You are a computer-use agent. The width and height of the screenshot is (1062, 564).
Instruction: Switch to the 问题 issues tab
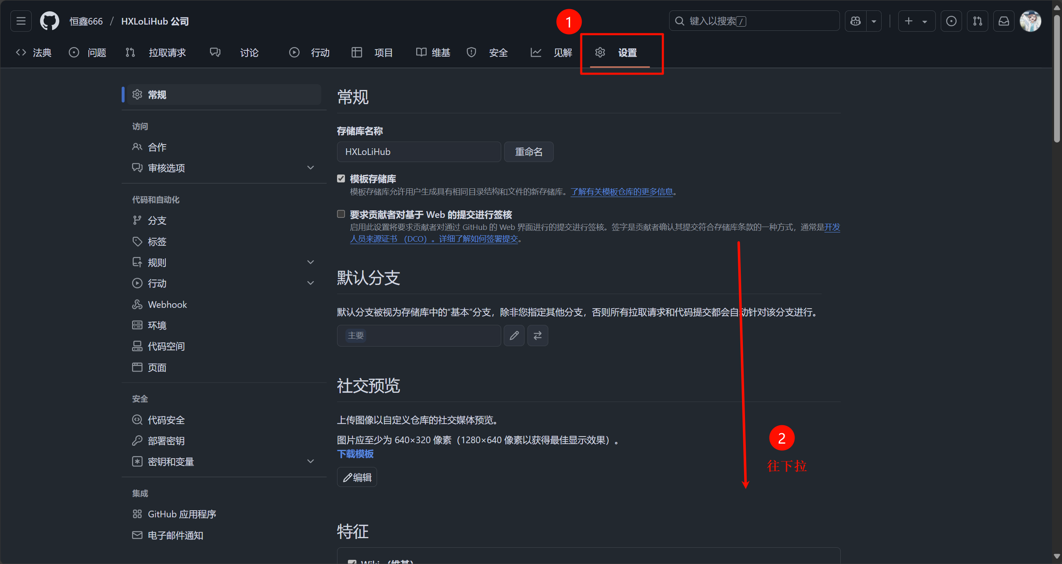(87, 52)
